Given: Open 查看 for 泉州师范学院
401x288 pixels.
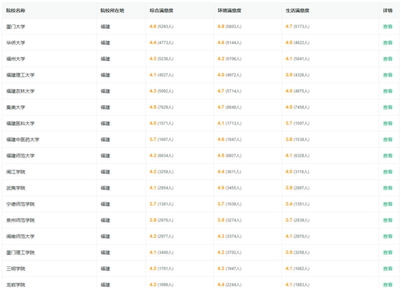Looking at the screenshot, I should coord(387,220).
